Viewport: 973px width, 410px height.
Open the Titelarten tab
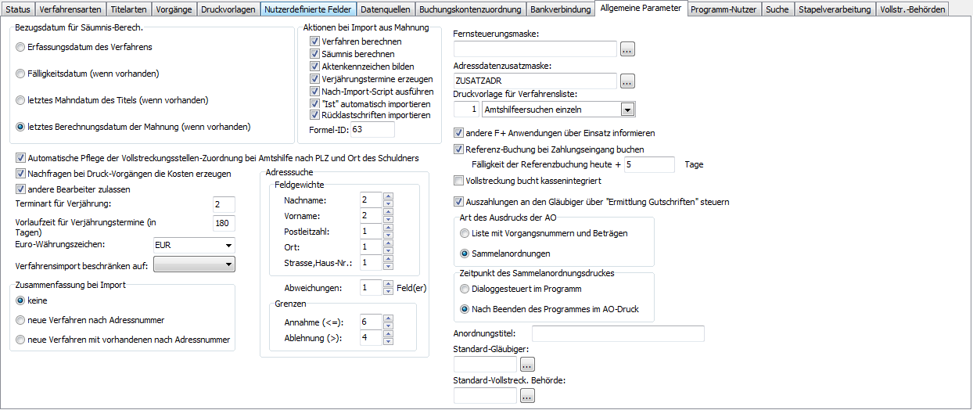point(127,9)
